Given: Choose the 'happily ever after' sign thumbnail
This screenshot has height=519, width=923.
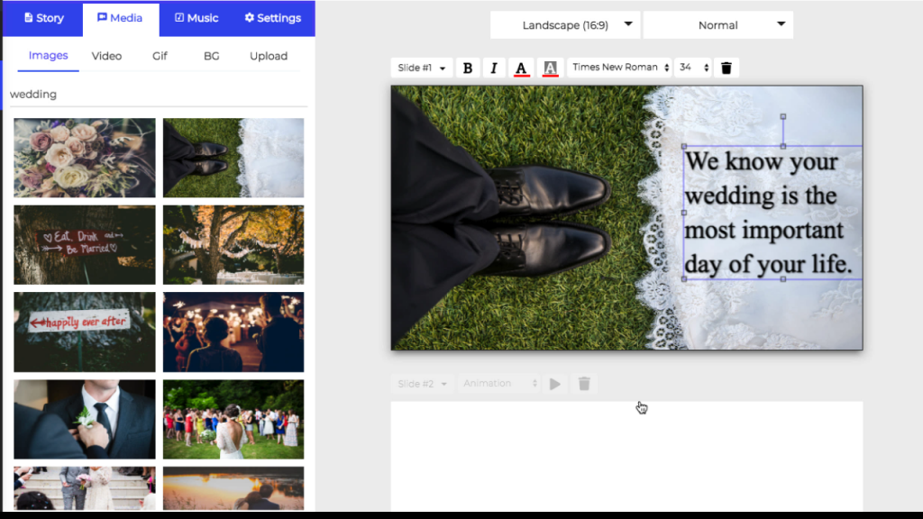Looking at the screenshot, I should tap(85, 332).
